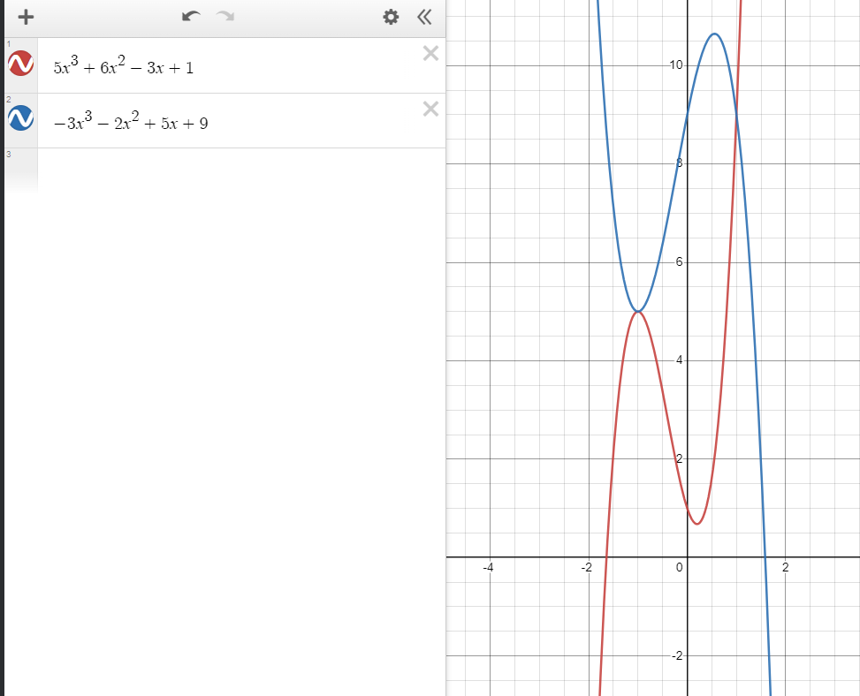
Task: Click the y-axis label 6
Action: click(x=679, y=262)
